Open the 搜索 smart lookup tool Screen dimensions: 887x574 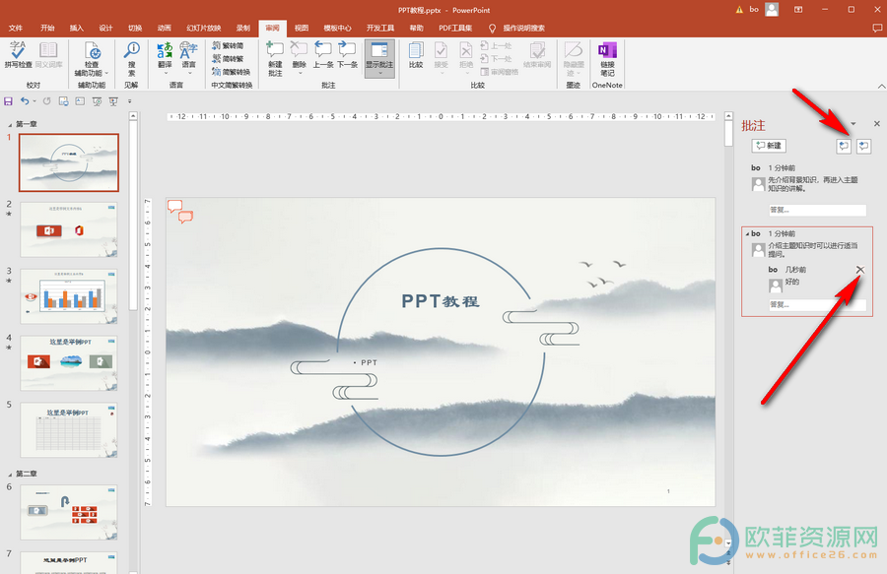coord(131,59)
